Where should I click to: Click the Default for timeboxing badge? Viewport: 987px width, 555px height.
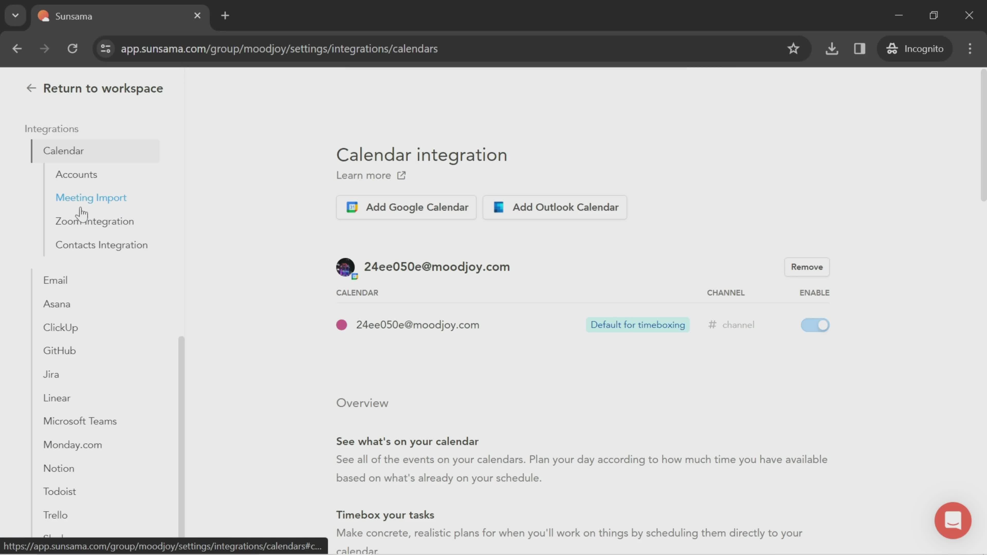[x=637, y=325]
